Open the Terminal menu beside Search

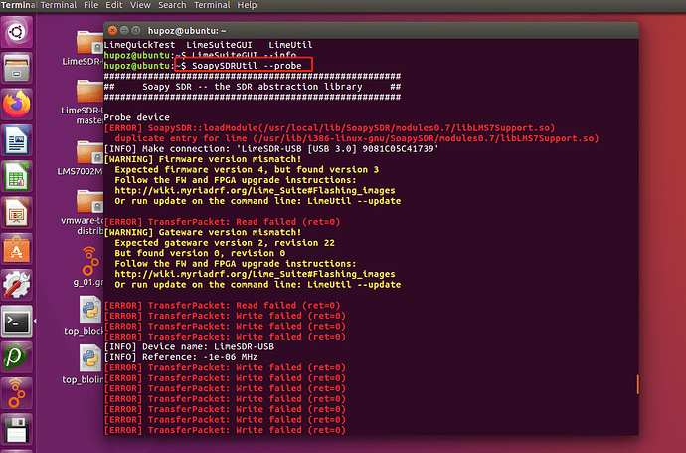tap(212, 5)
